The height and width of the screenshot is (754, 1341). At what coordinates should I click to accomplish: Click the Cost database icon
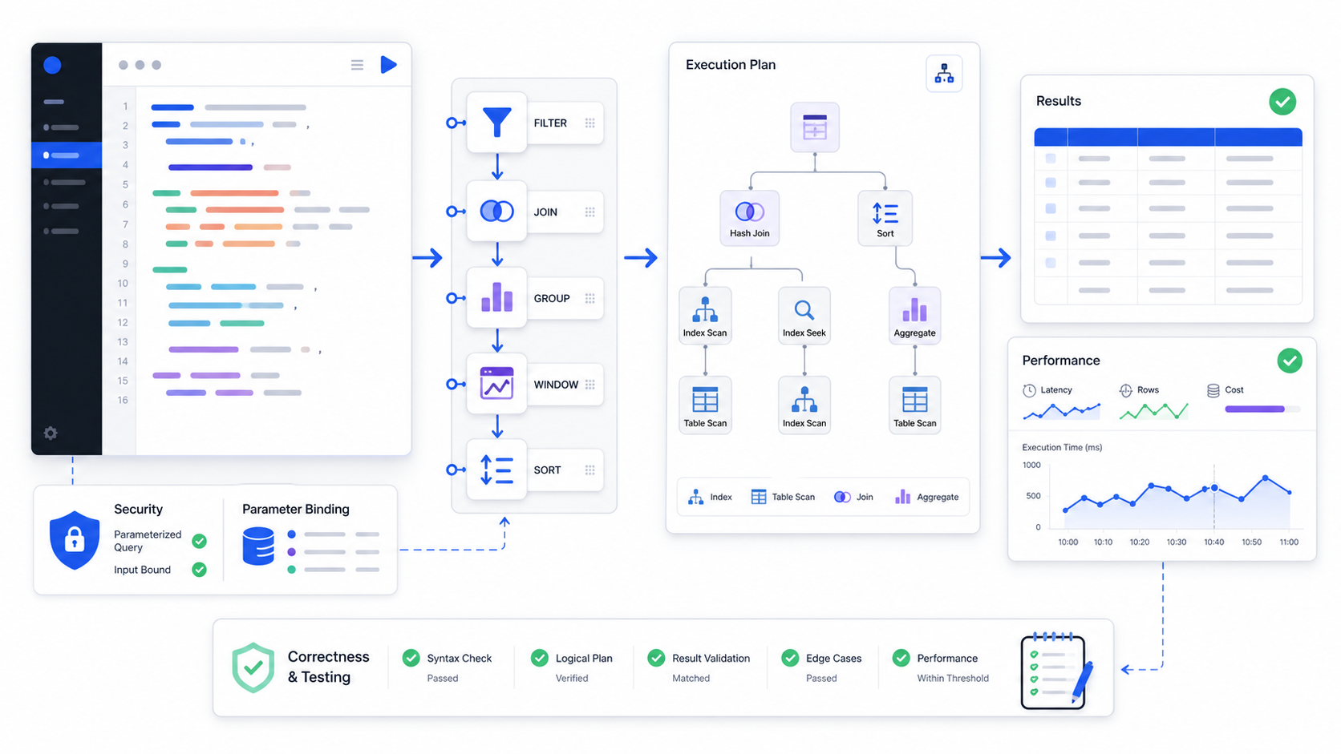[1213, 390]
